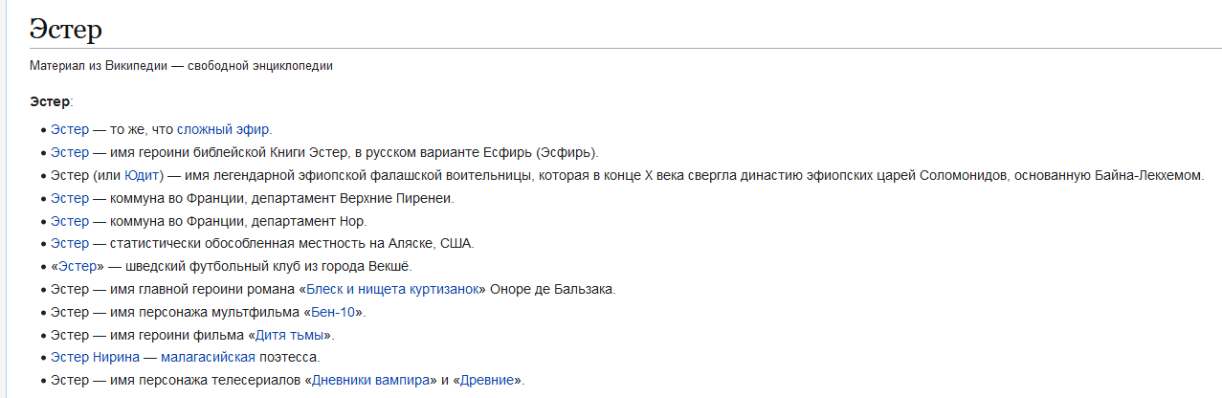Open the Эстер Нирина article link
Image resolution: width=1222 pixels, height=398 pixels.
[95, 358]
